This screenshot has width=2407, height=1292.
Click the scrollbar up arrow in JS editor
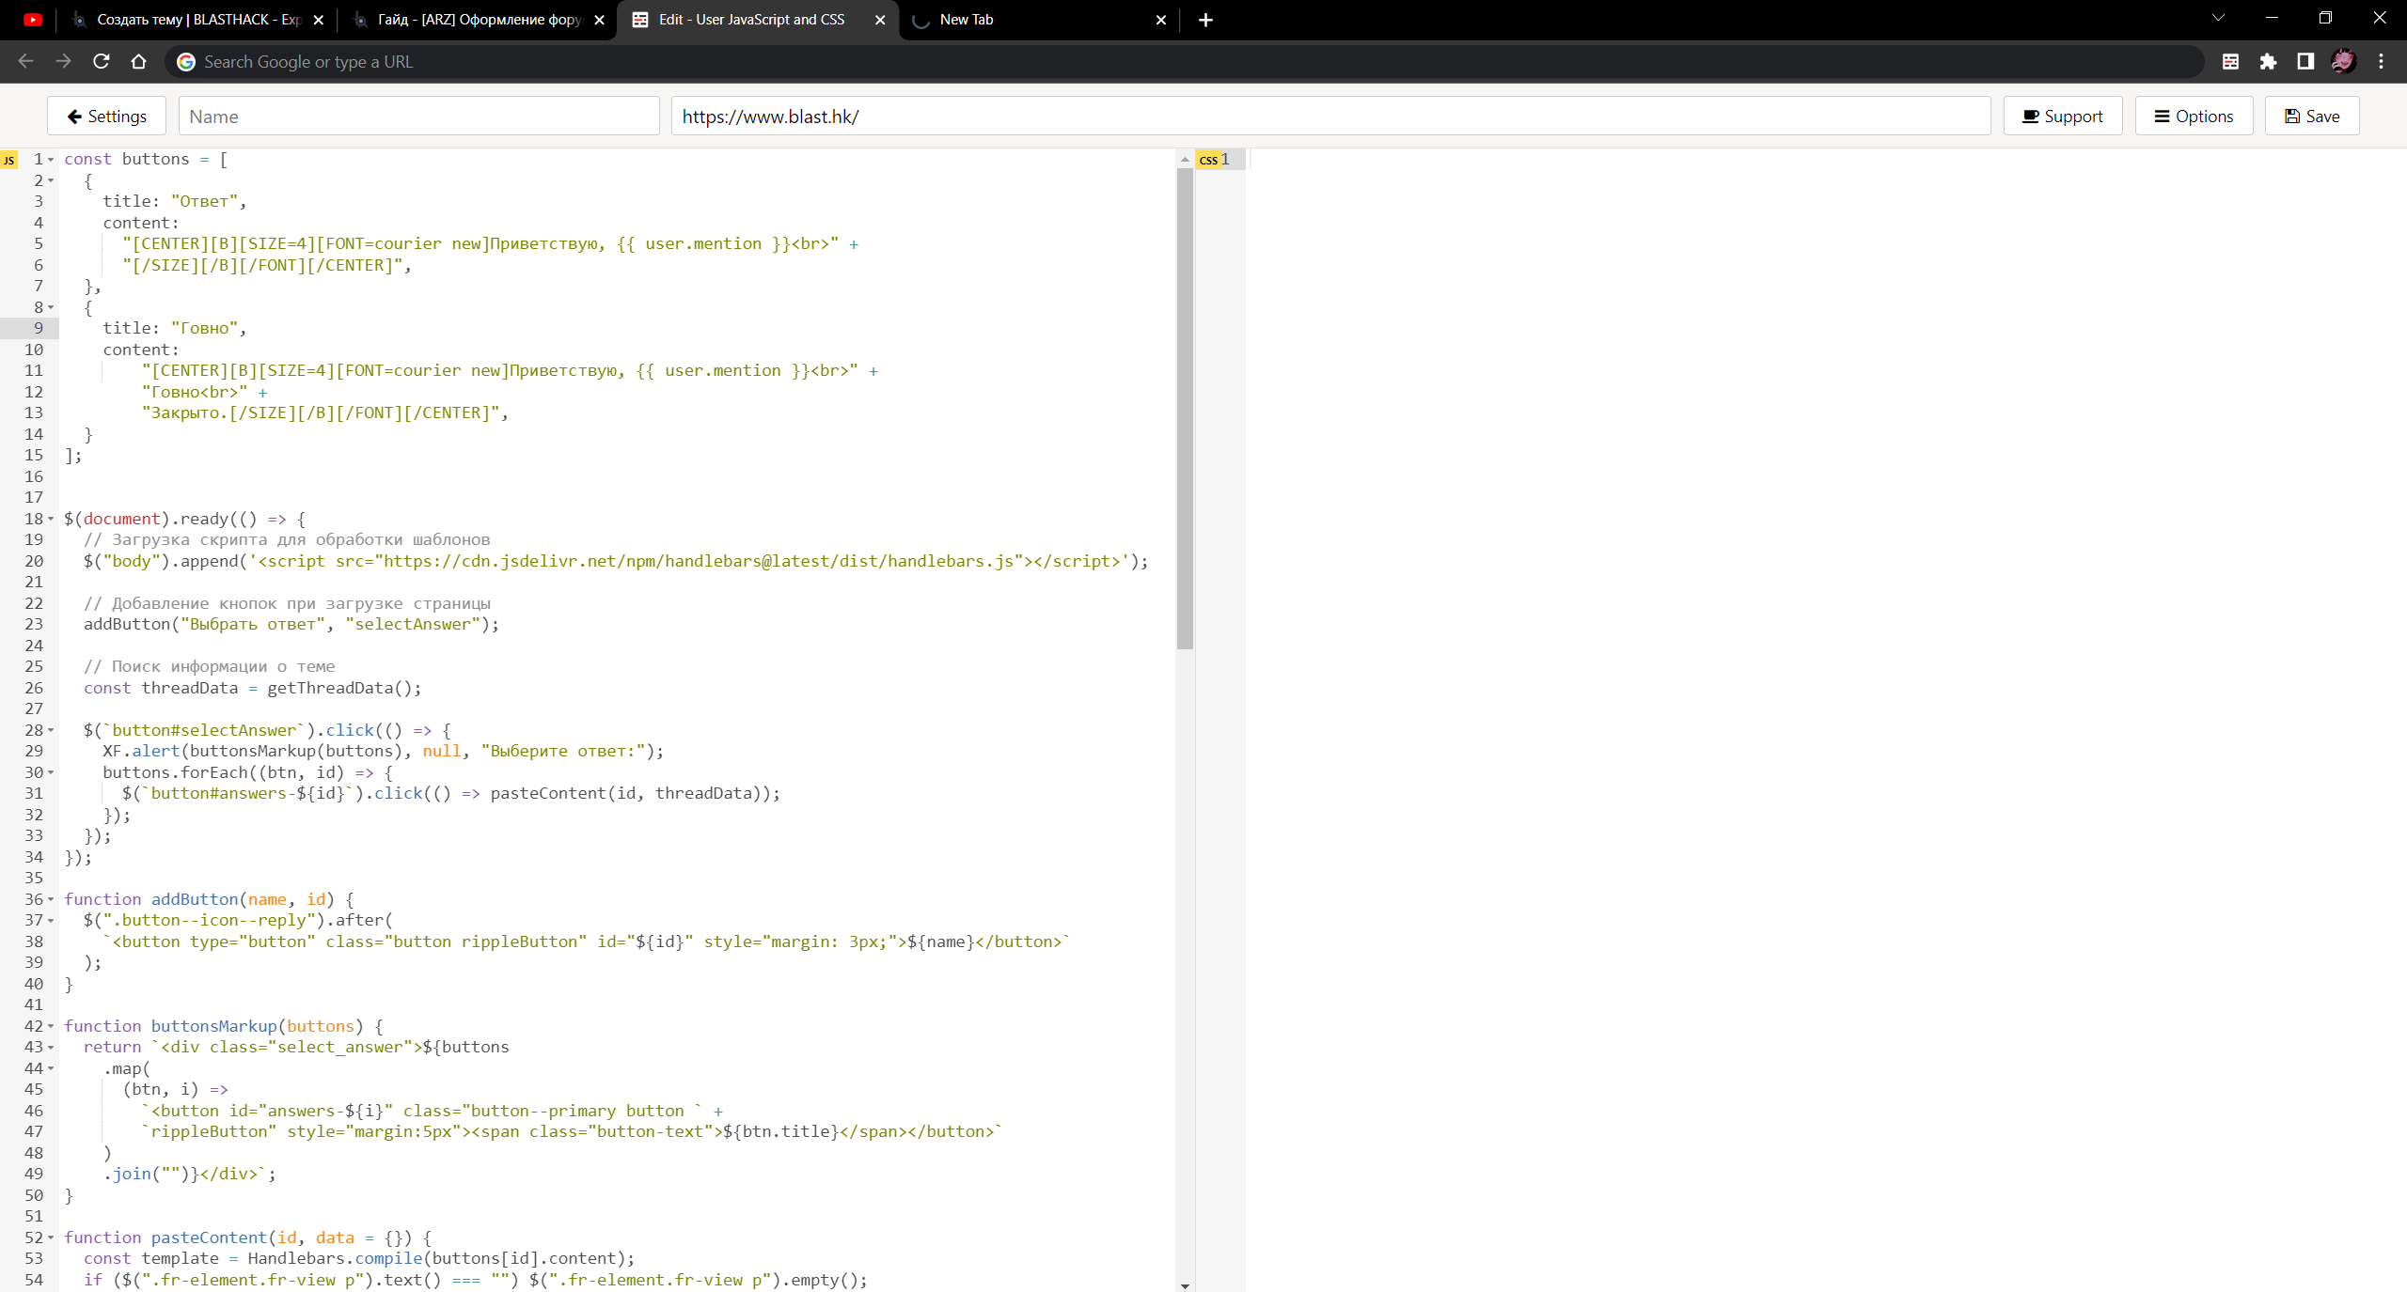point(1185,160)
